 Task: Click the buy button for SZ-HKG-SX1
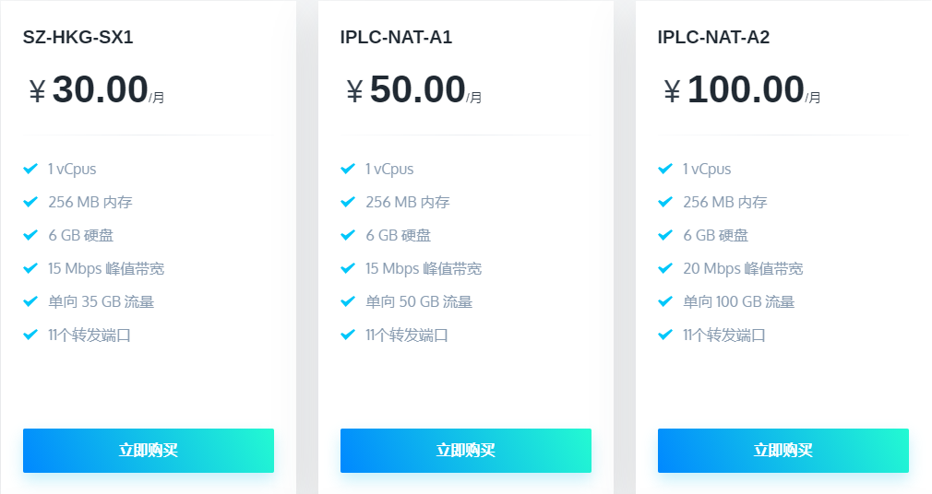pyautogui.click(x=149, y=451)
